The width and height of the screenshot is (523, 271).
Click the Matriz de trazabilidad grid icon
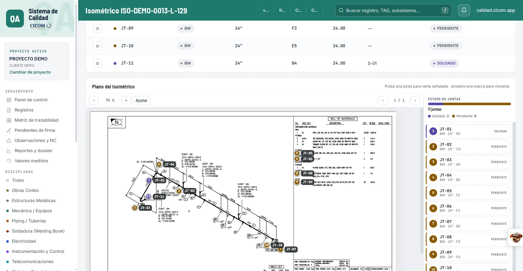9,120
